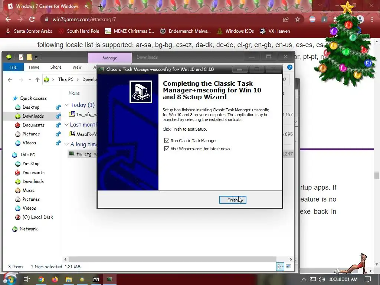Image resolution: width=380 pixels, height=285 pixels.
Task: Open File Explorer from taskbar
Action: tap(69, 279)
